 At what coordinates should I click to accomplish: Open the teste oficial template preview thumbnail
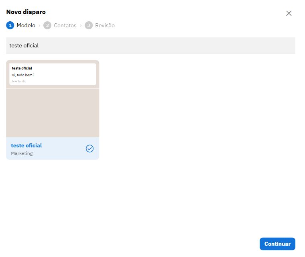coord(53,99)
